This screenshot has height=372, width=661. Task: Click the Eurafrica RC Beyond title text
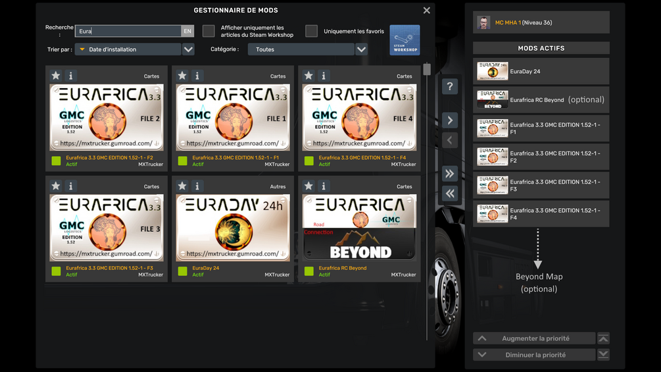pyautogui.click(x=343, y=268)
